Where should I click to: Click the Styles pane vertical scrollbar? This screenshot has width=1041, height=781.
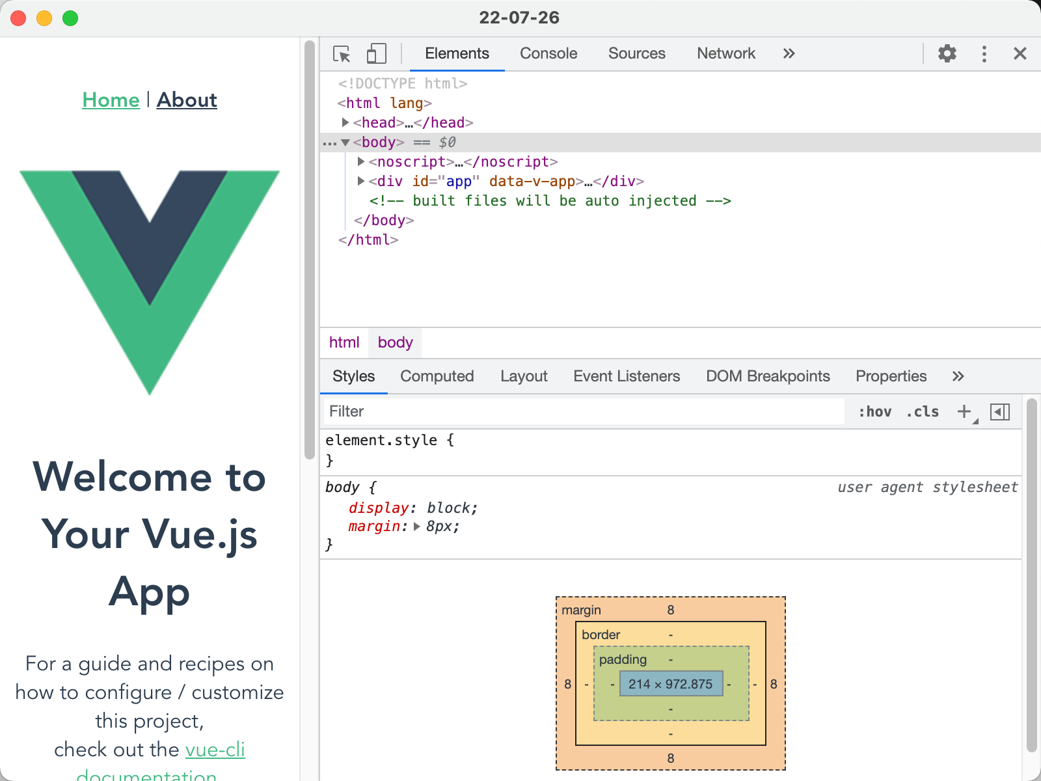tap(1031, 575)
